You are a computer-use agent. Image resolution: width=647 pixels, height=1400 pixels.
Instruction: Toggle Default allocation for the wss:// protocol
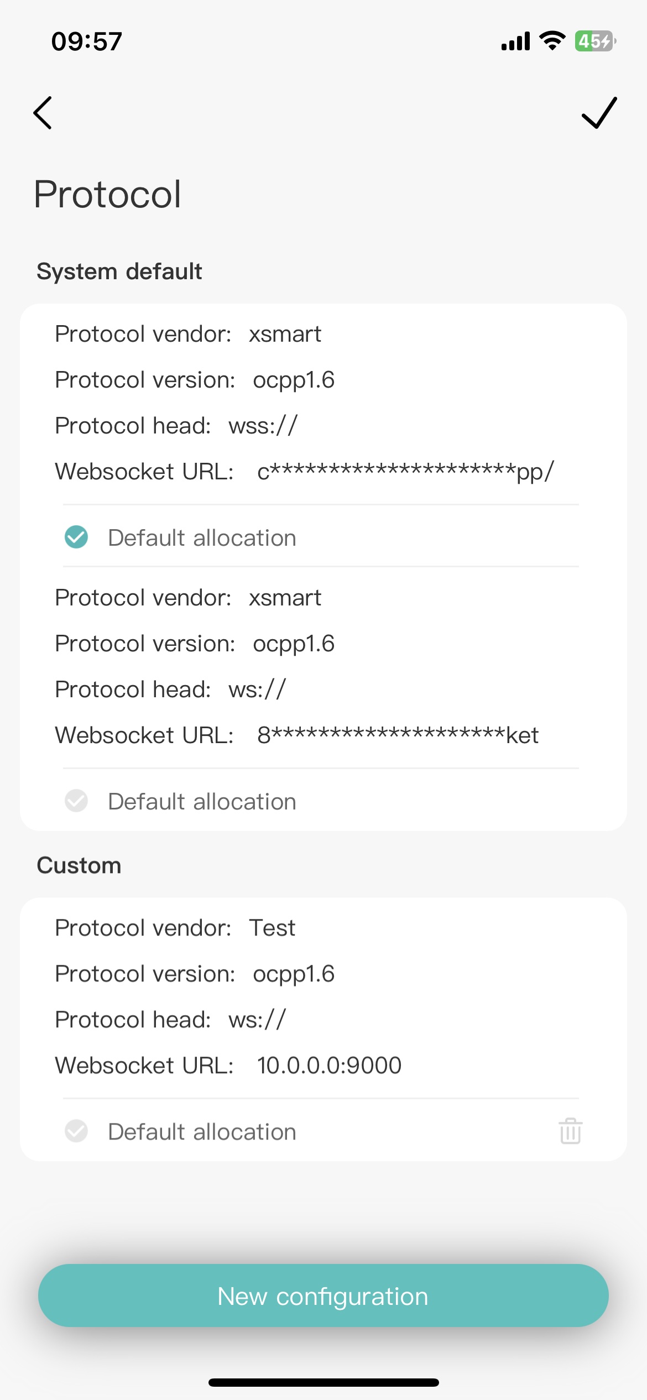76,537
